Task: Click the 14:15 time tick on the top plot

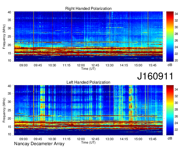Action: [124, 65]
